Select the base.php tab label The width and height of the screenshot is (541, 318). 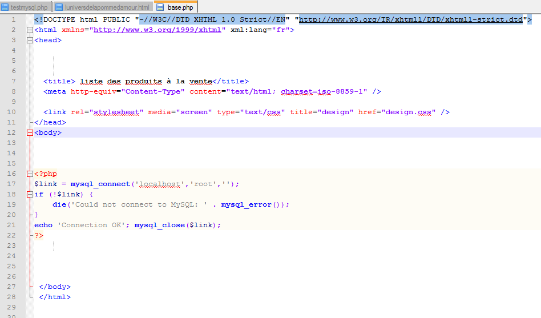pos(180,7)
